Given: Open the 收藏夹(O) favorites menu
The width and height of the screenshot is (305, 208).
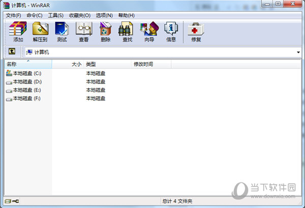Looking at the screenshot, I should point(80,15).
